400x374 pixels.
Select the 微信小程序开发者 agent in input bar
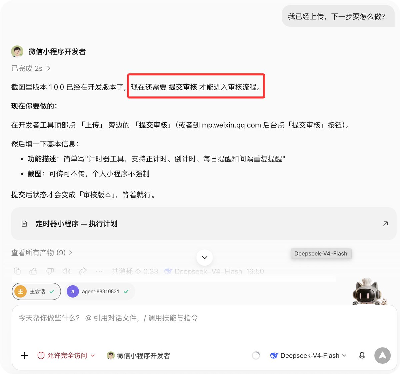pyautogui.click(x=138, y=356)
